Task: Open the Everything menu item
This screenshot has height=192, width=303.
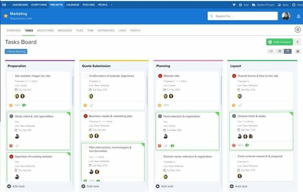Action: click(x=39, y=5)
